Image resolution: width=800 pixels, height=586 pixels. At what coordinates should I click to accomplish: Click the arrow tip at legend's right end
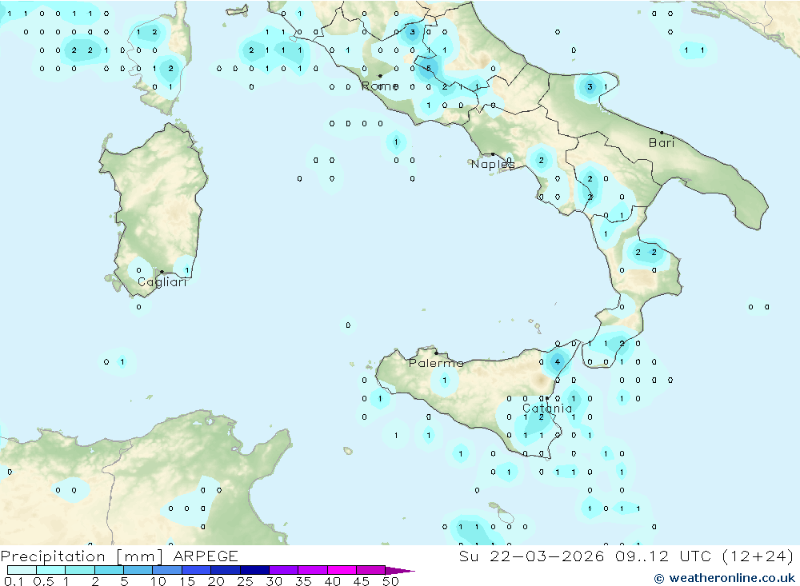click(x=411, y=571)
